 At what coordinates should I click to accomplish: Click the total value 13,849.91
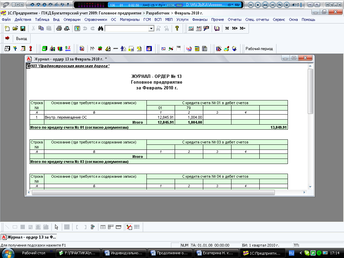(278, 127)
